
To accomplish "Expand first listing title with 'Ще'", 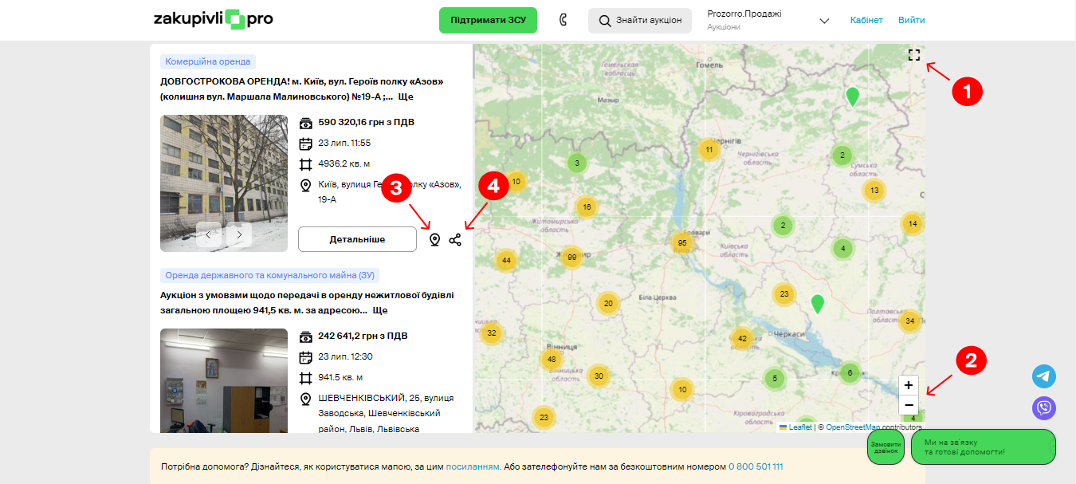I will [x=405, y=96].
